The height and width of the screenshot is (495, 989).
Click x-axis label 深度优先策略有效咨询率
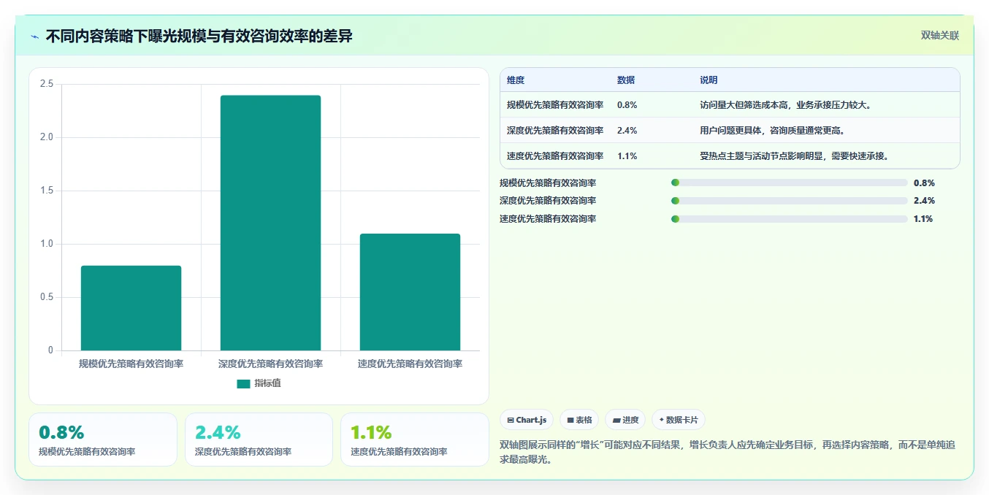(x=270, y=364)
